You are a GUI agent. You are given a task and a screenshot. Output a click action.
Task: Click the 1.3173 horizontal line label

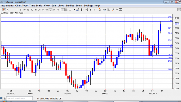[x=169, y=40]
